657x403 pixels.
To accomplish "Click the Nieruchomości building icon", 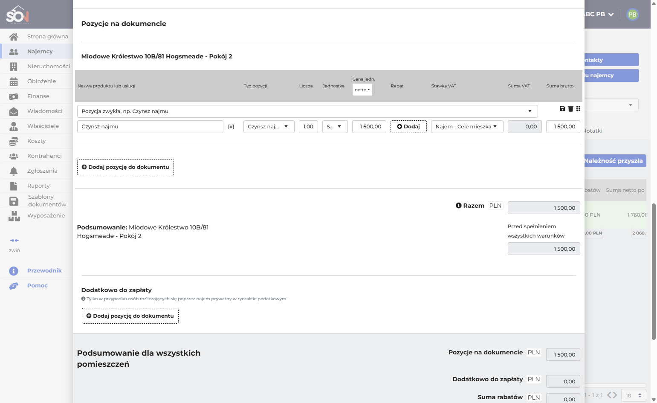I will pyautogui.click(x=14, y=67).
